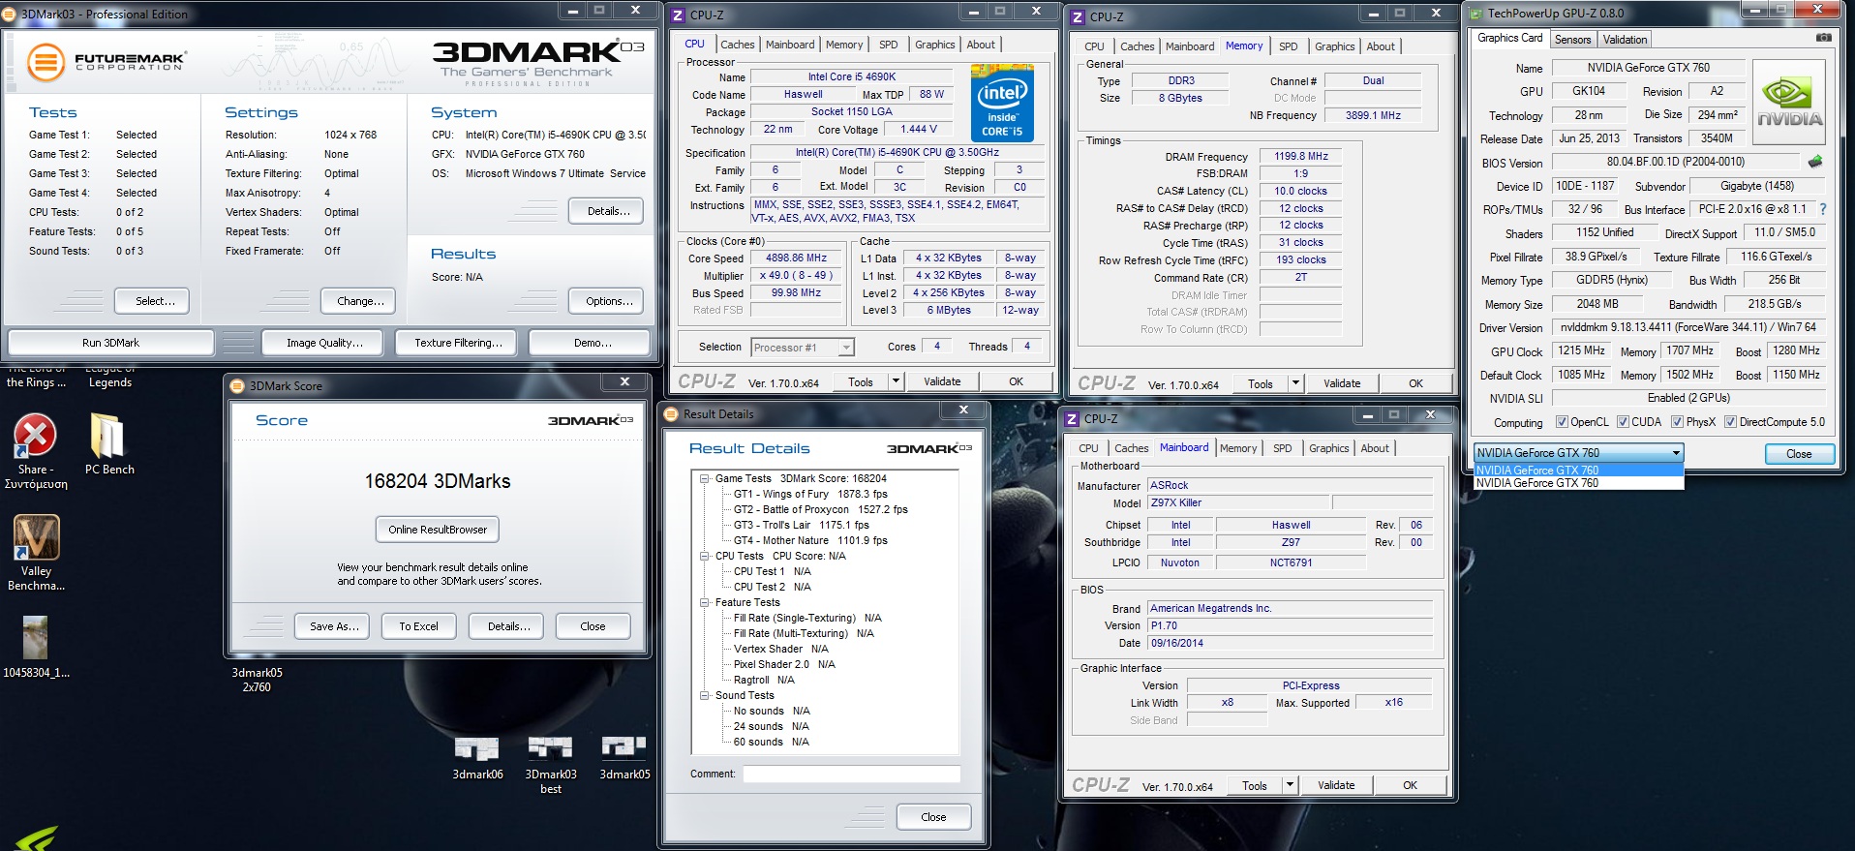This screenshot has width=1855, height=851.
Task: Switch to the Sensors tab in GPU-Z
Action: click(x=1572, y=40)
